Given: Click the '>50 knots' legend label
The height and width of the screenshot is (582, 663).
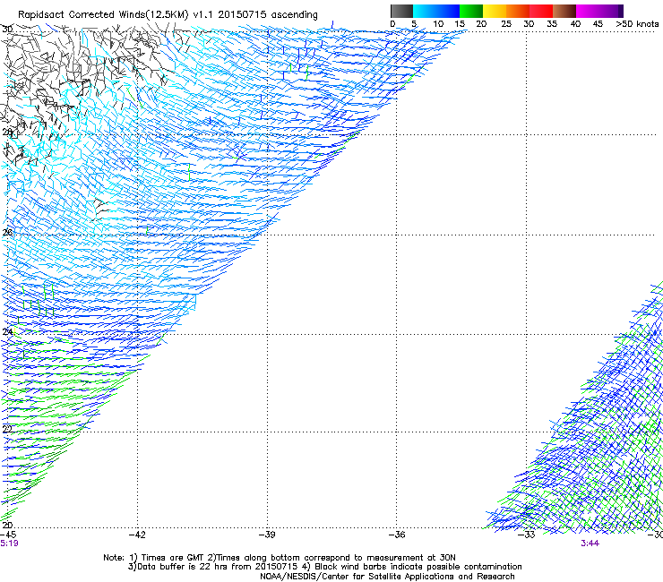Looking at the screenshot, I should tap(637, 24).
